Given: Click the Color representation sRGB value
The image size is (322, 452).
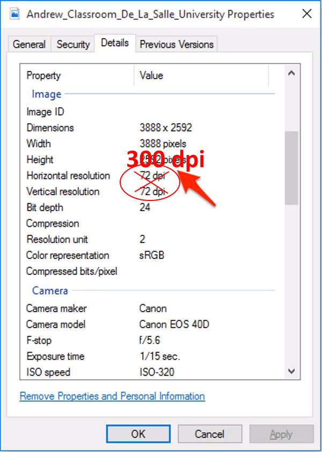Looking at the screenshot, I should click(x=152, y=255).
